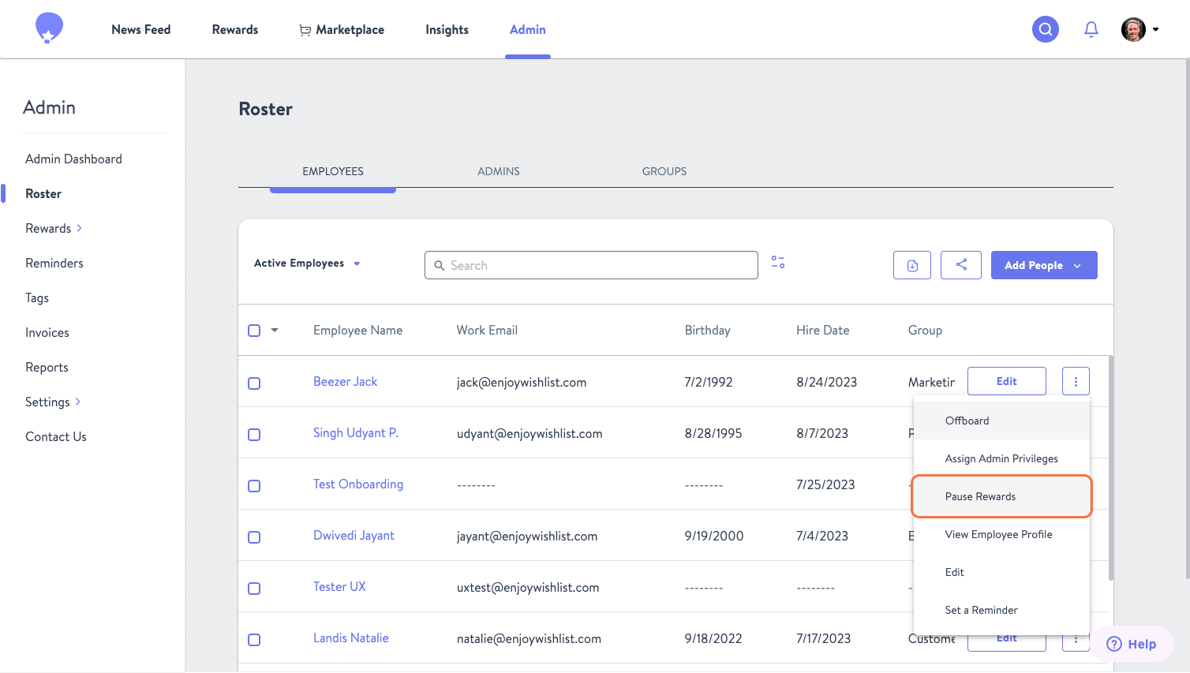
Task: Select the Admin top navigation item
Action: pyautogui.click(x=528, y=29)
